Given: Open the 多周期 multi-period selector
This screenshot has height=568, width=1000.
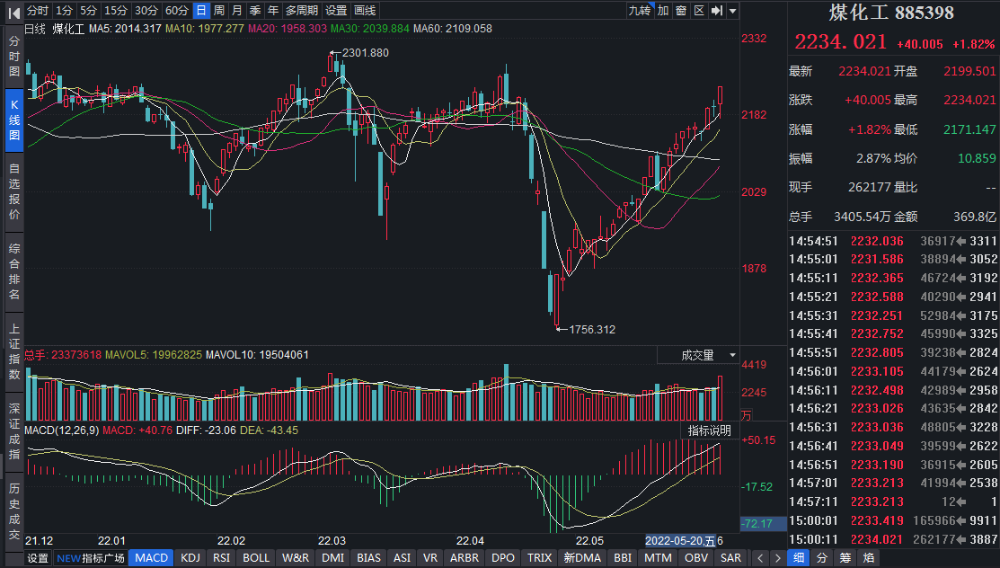Looking at the screenshot, I should point(301,11).
